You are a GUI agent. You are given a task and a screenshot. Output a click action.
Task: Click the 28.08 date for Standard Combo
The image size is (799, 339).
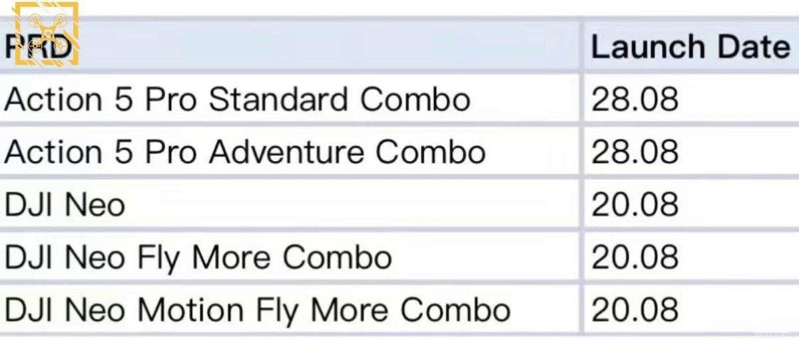click(x=635, y=100)
